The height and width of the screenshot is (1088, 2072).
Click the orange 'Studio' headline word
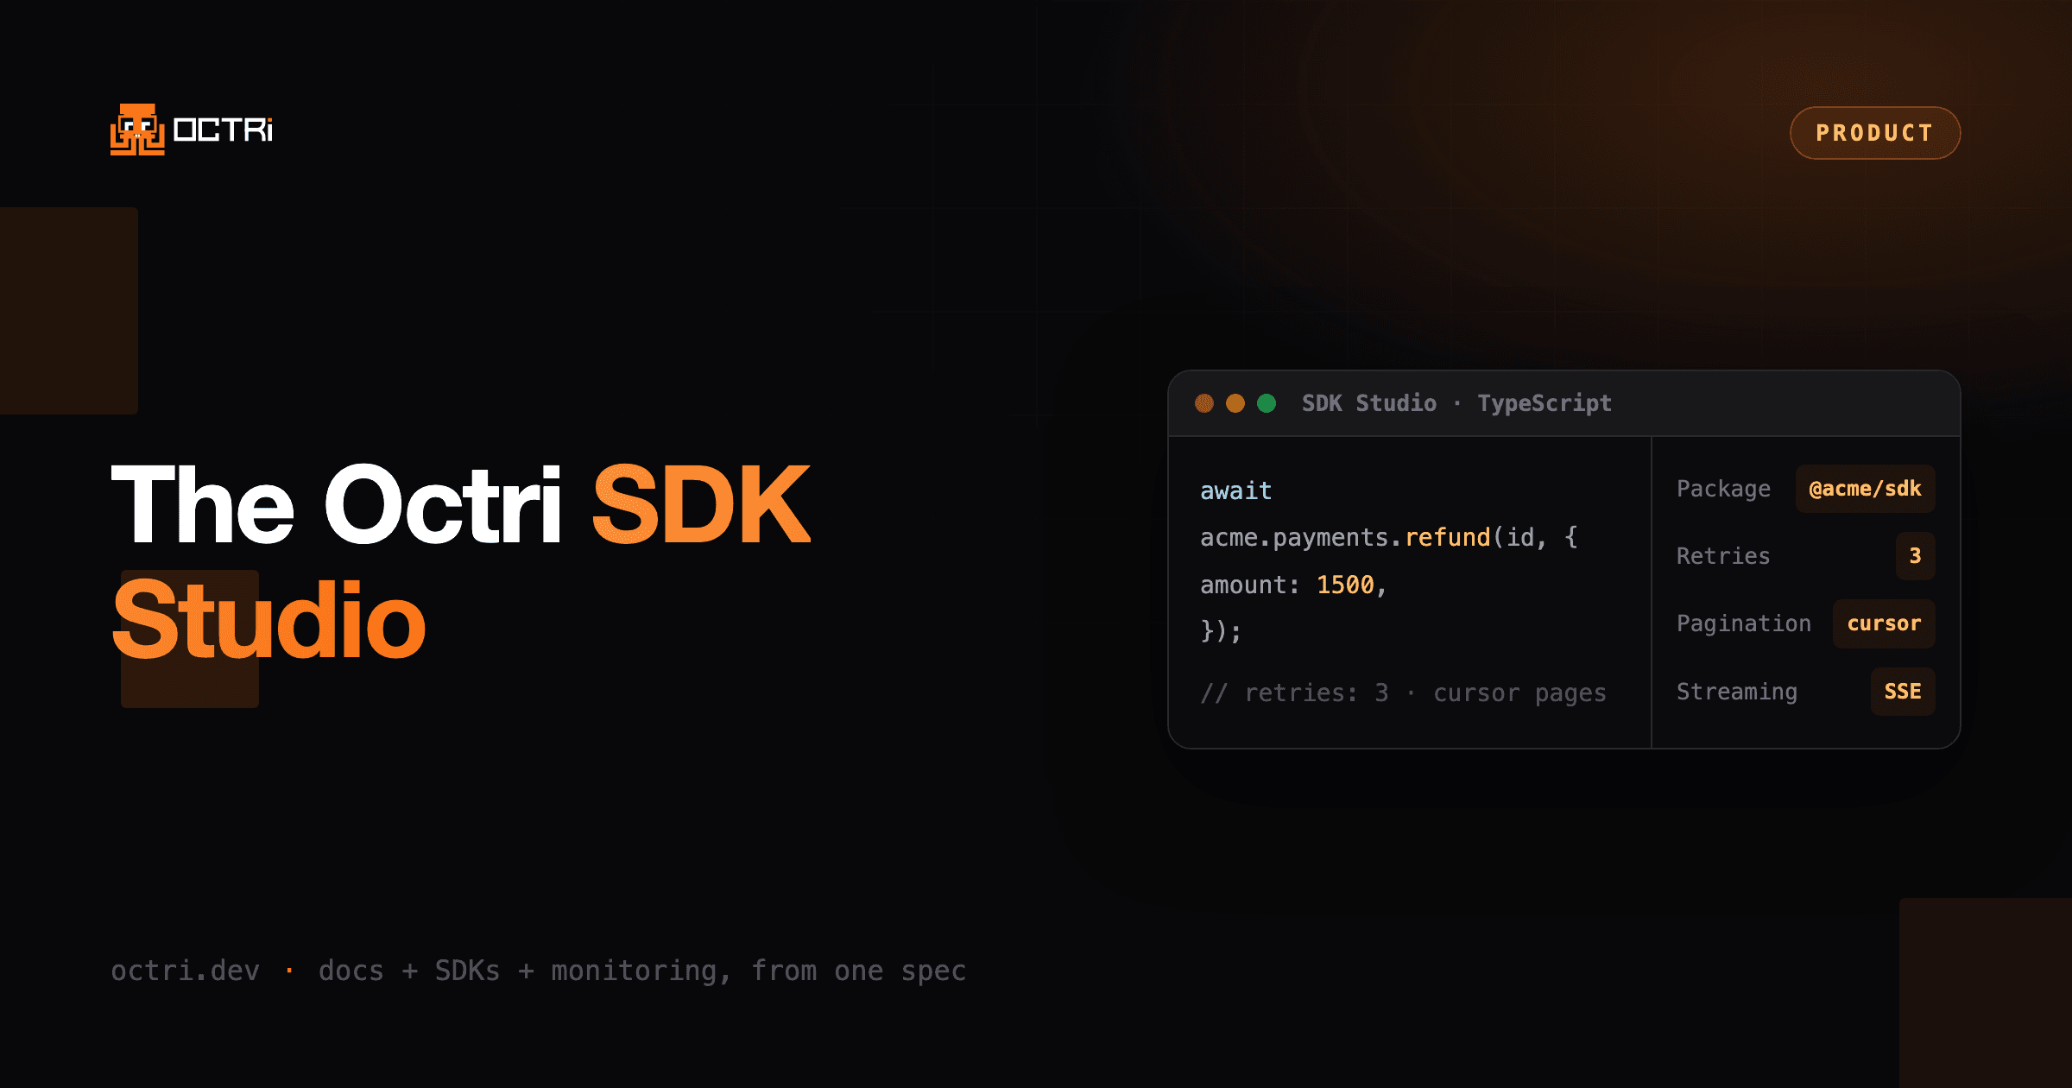point(268,620)
